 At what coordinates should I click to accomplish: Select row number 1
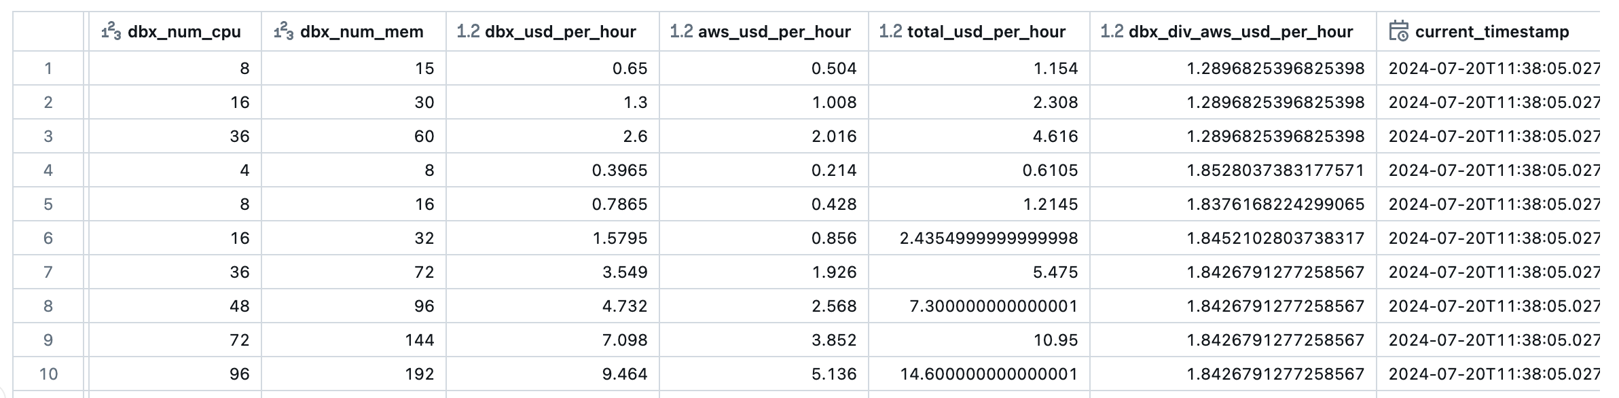click(48, 68)
